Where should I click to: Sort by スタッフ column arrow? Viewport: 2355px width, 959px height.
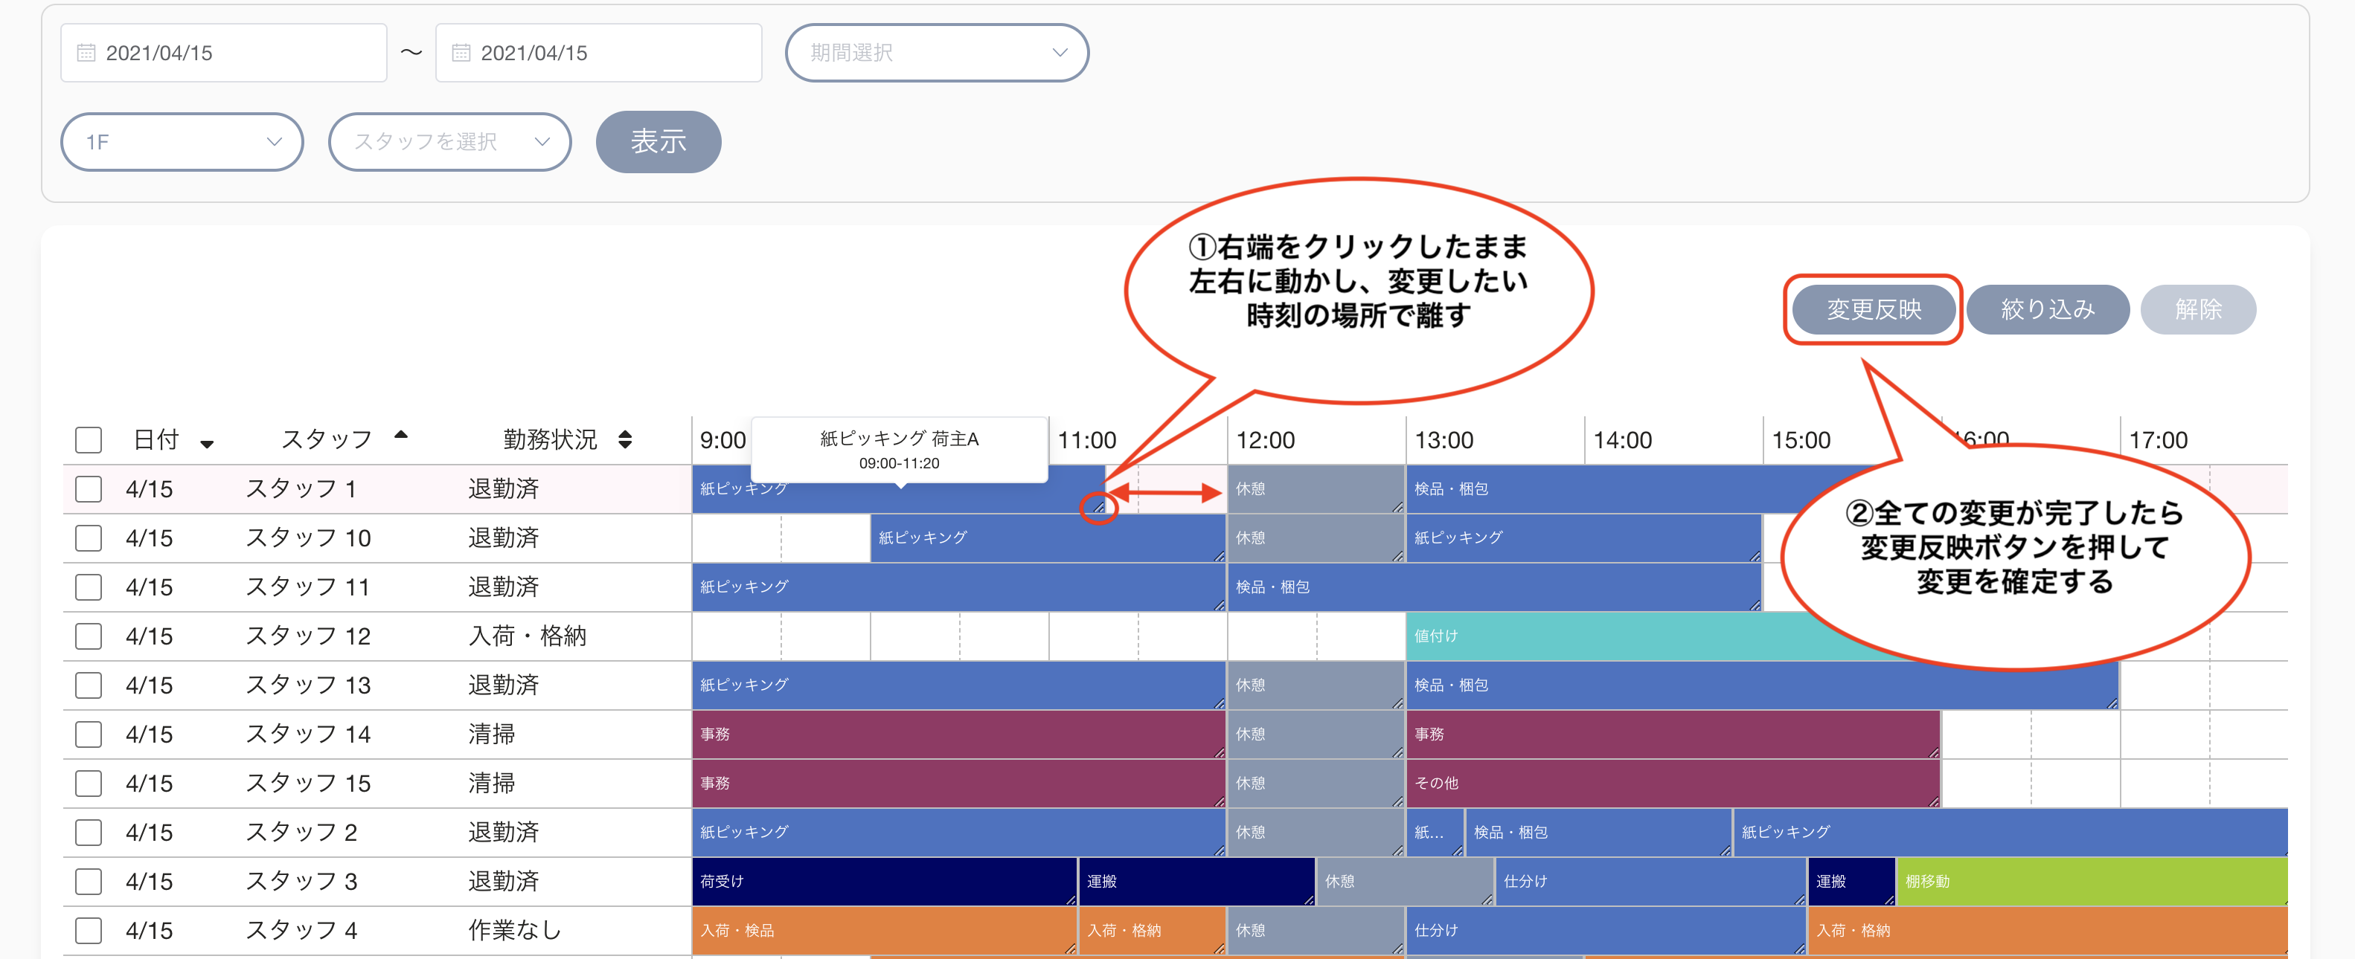pyautogui.click(x=400, y=435)
